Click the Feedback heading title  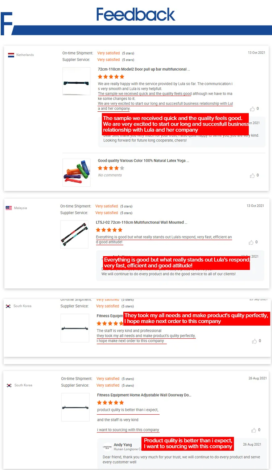point(136,15)
